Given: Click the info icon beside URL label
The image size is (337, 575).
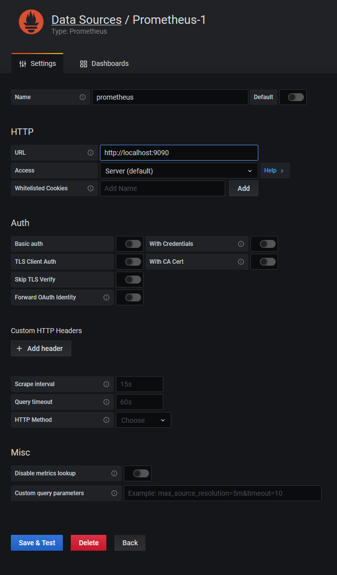Looking at the screenshot, I should 91,153.
